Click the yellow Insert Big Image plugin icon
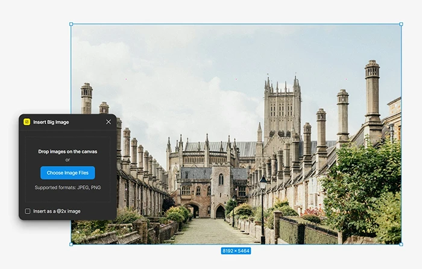 [x=27, y=122]
